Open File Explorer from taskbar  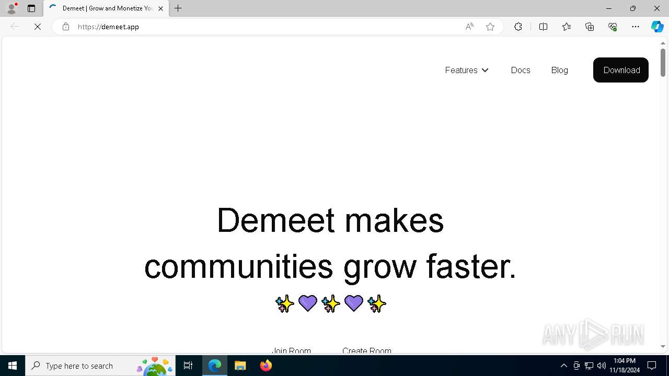coord(240,366)
